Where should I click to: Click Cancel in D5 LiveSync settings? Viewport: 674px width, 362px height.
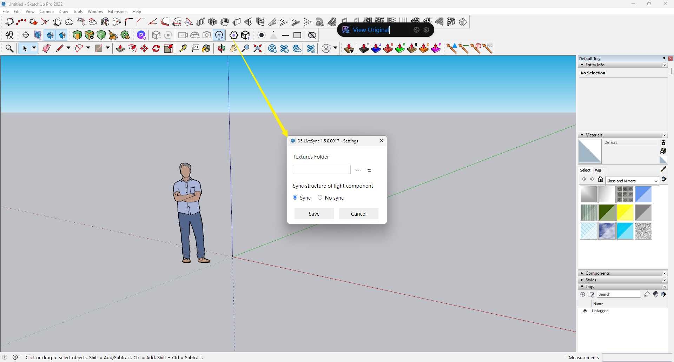pos(359,214)
